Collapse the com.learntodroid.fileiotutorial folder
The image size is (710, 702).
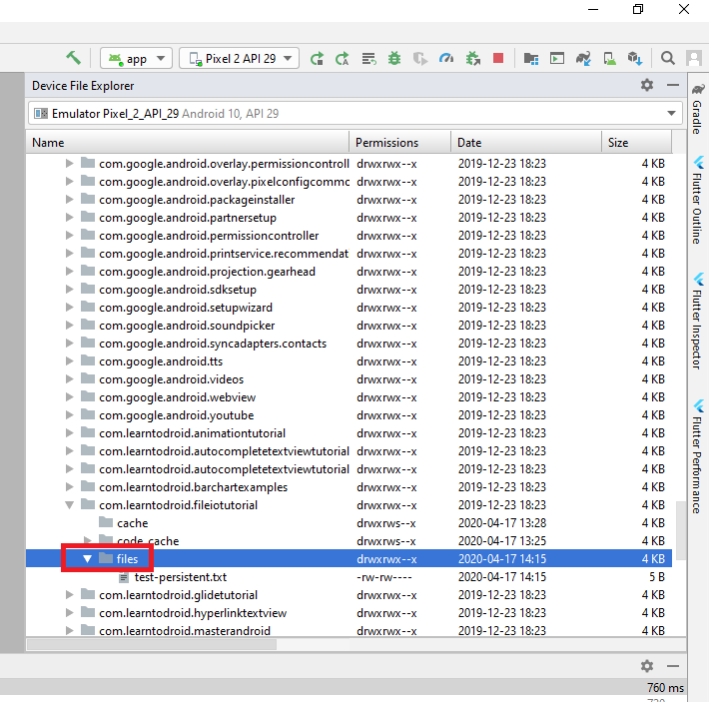(x=70, y=505)
